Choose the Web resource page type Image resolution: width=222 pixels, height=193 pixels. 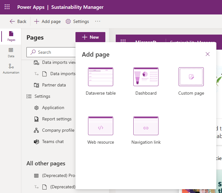click(101, 130)
